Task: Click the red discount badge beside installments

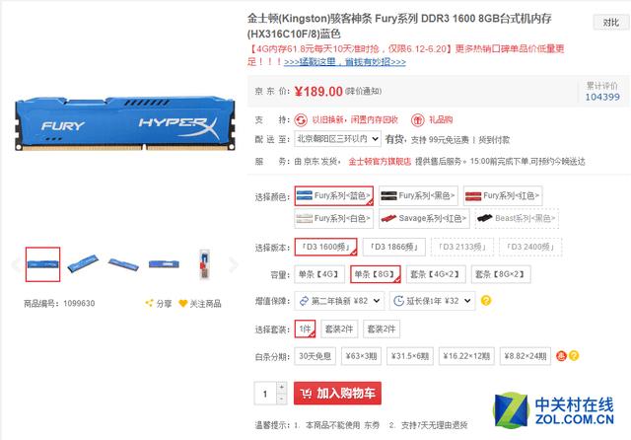Action: [x=561, y=356]
